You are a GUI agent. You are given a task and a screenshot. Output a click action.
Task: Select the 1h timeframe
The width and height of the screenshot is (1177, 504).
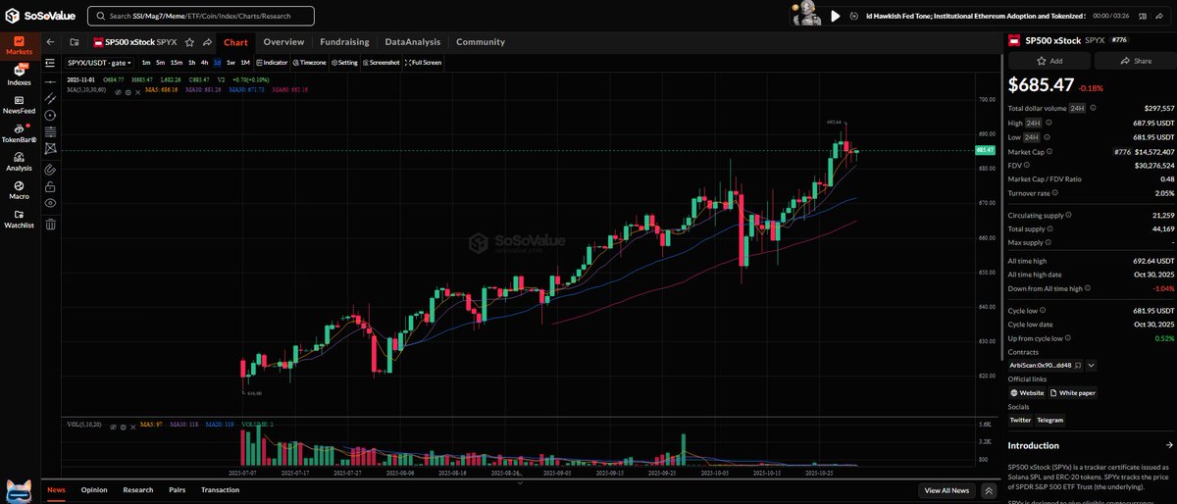[x=192, y=63]
